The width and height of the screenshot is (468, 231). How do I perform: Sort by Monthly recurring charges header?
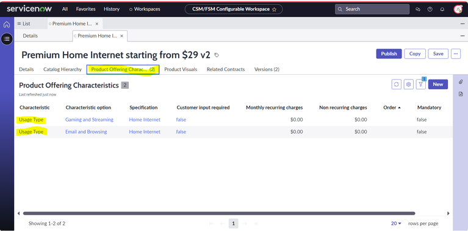275,108
